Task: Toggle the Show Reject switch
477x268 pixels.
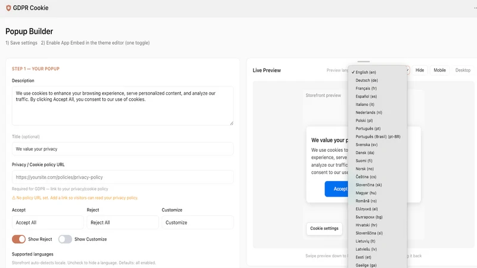Action: click(18, 239)
